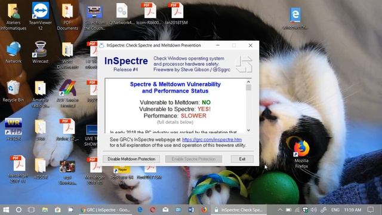Click the InSpectre taskbar button

pos(239,210)
